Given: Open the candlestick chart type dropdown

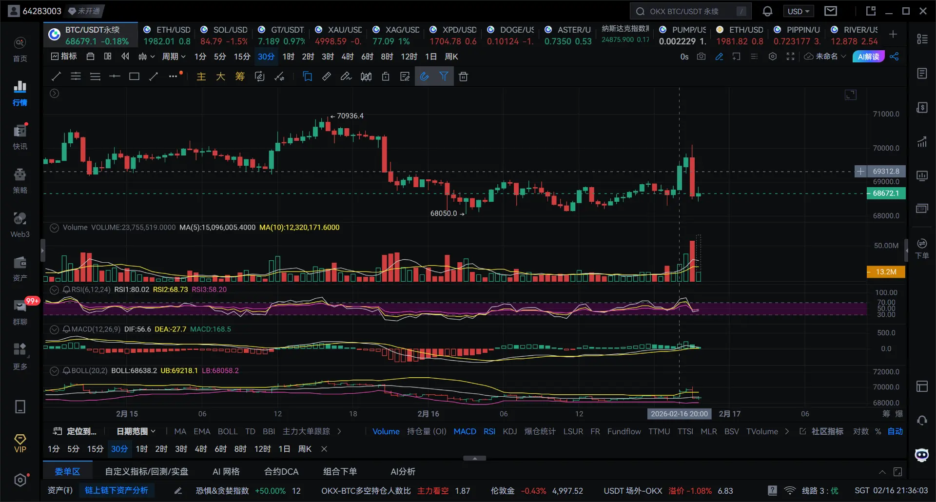Looking at the screenshot, I should click(146, 57).
